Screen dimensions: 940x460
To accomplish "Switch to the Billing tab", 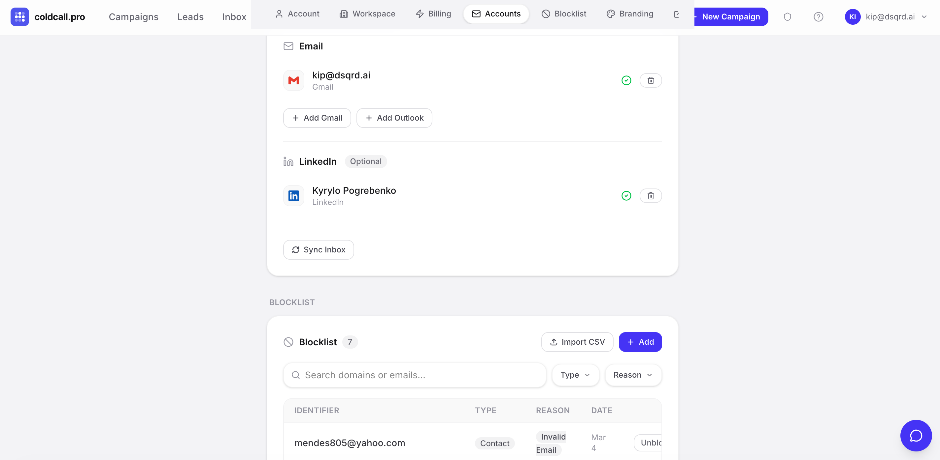I will (433, 14).
